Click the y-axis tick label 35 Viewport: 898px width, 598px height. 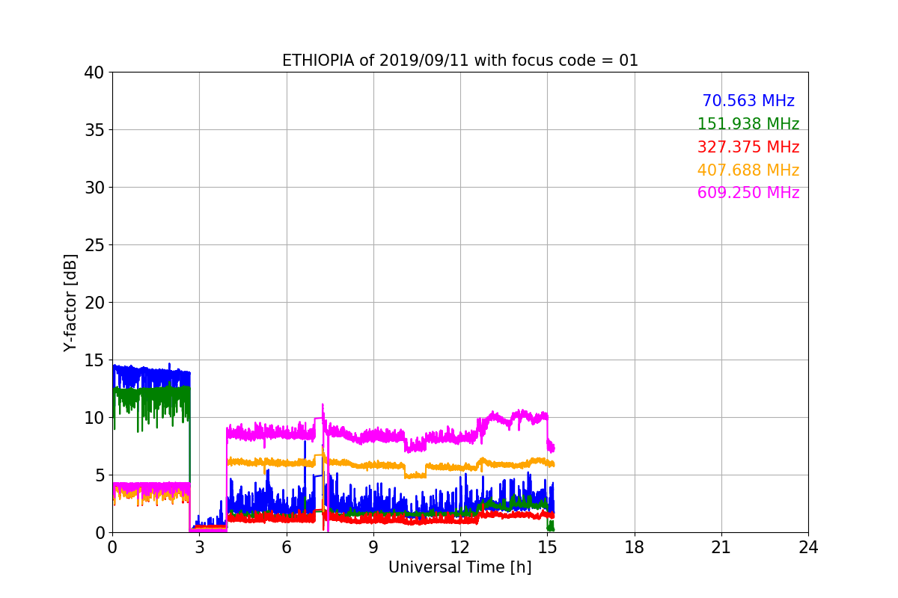point(94,130)
